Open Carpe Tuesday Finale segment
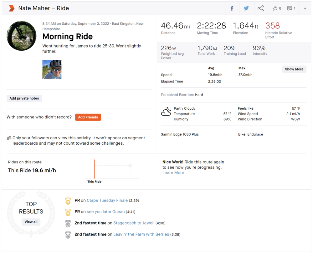The height and width of the screenshot is (254, 313). (x=107, y=200)
